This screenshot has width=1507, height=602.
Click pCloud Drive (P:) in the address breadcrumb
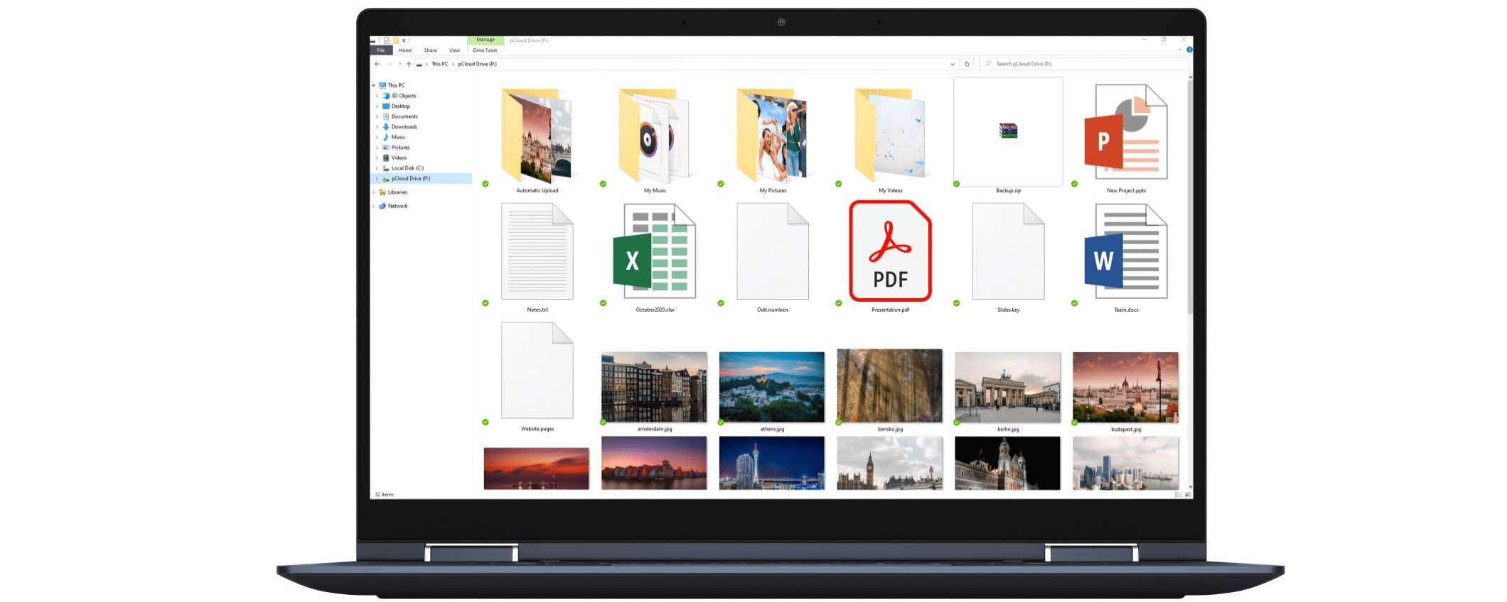pos(477,64)
